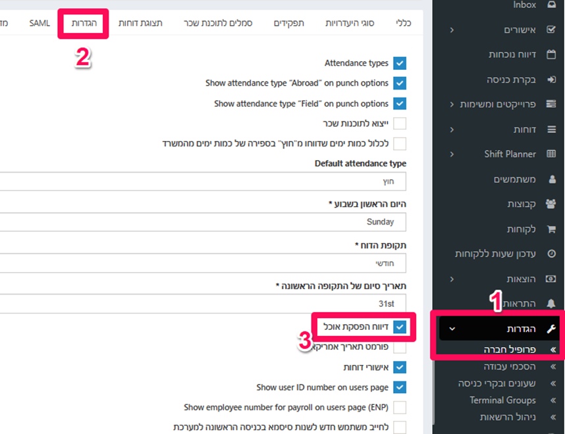565x434 pixels.
Task: Uncheck the Attendance types checkbox
Action: [x=400, y=63]
